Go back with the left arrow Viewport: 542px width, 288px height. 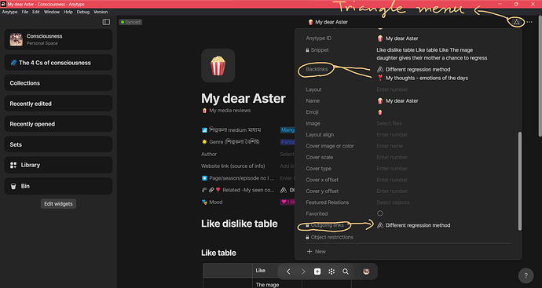point(288,272)
